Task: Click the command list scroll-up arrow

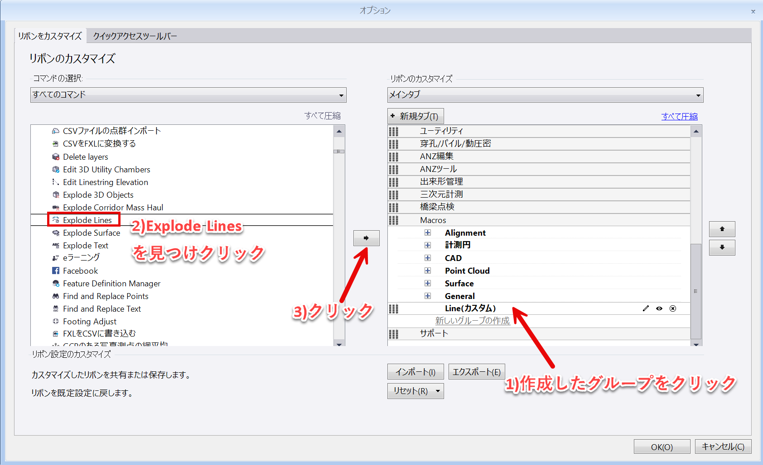Action: pos(339,131)
